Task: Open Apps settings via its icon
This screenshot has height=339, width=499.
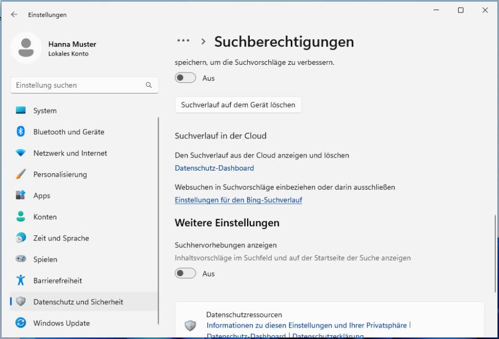Action: [20, 196]
